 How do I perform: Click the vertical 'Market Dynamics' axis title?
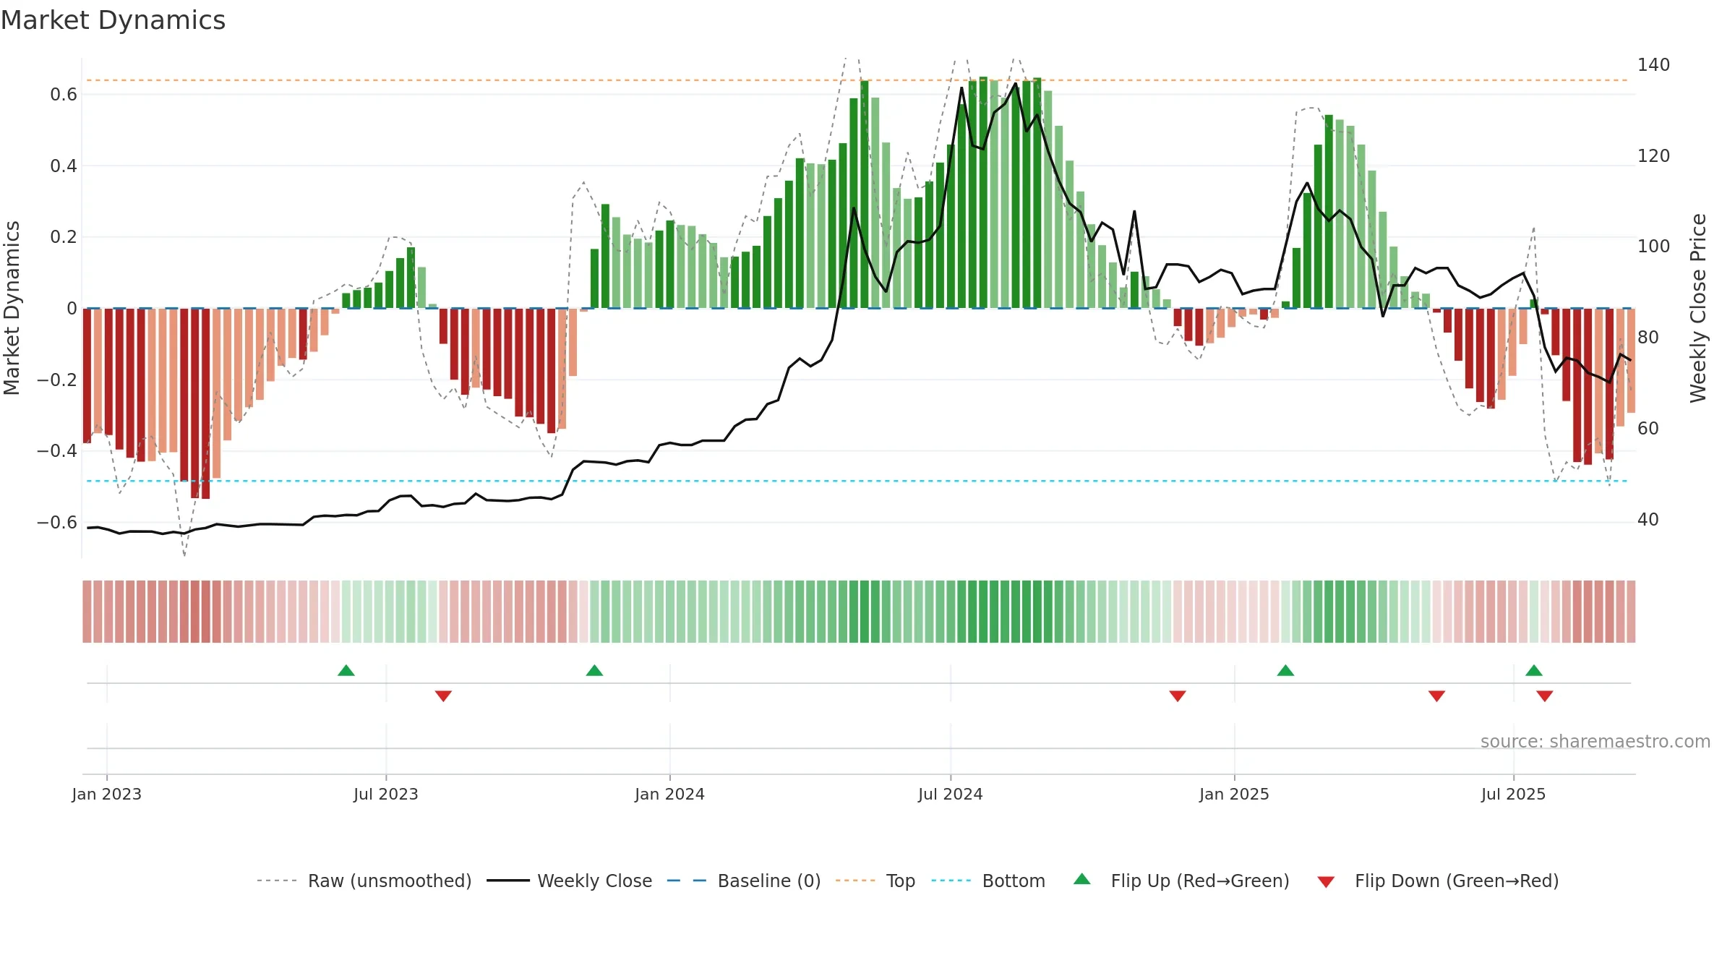[x=12, y=308]
